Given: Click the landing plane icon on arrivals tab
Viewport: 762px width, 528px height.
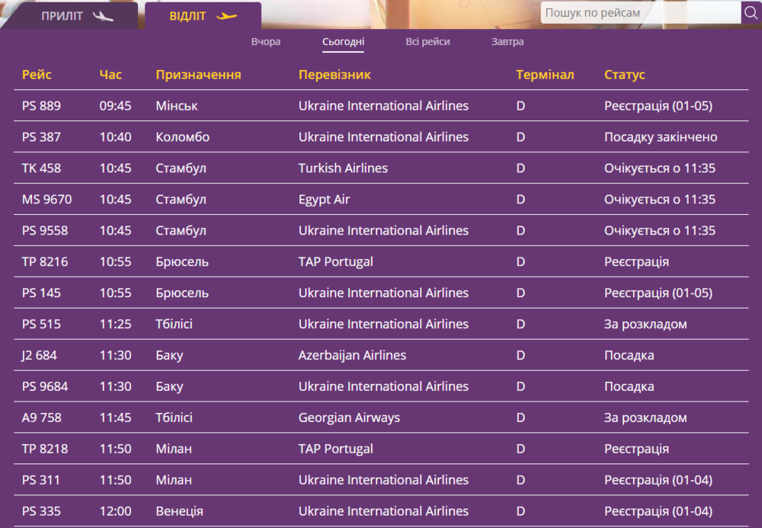Looking at the screenshot, I should 102,16.
